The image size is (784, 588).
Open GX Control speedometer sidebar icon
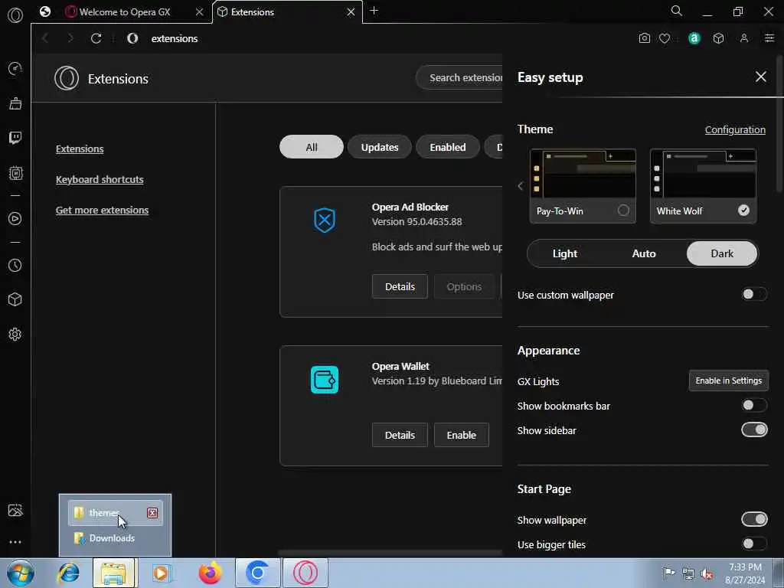pos(15,68)
